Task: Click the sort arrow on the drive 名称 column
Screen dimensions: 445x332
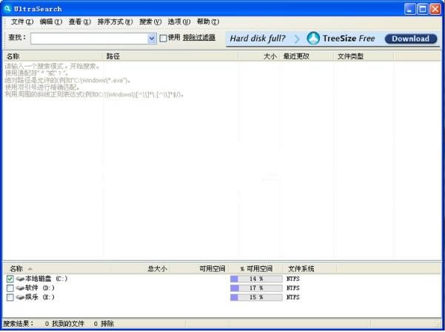Action: click(30, 269)
